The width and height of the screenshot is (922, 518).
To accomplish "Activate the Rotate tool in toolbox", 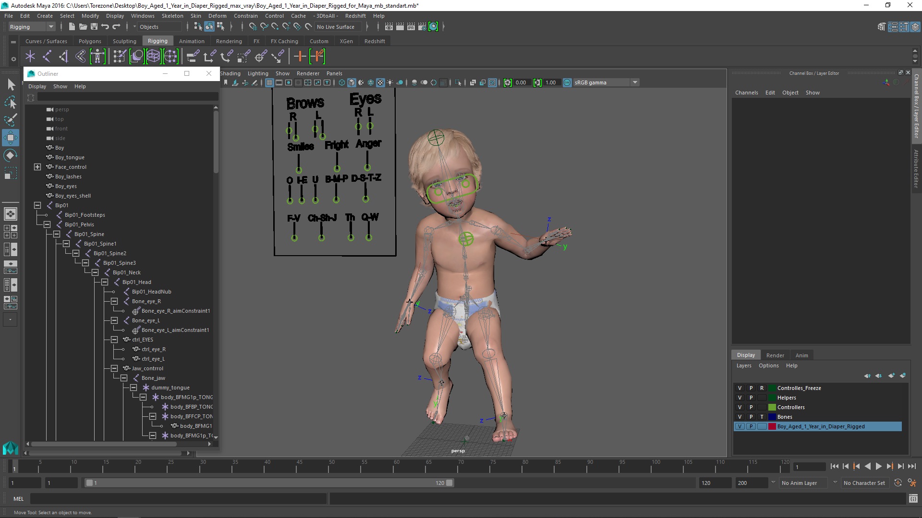I will tap(11, 155).
